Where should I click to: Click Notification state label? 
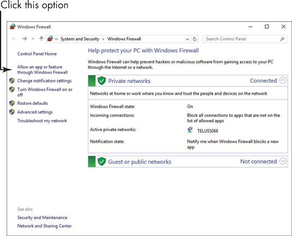point(107,141)
